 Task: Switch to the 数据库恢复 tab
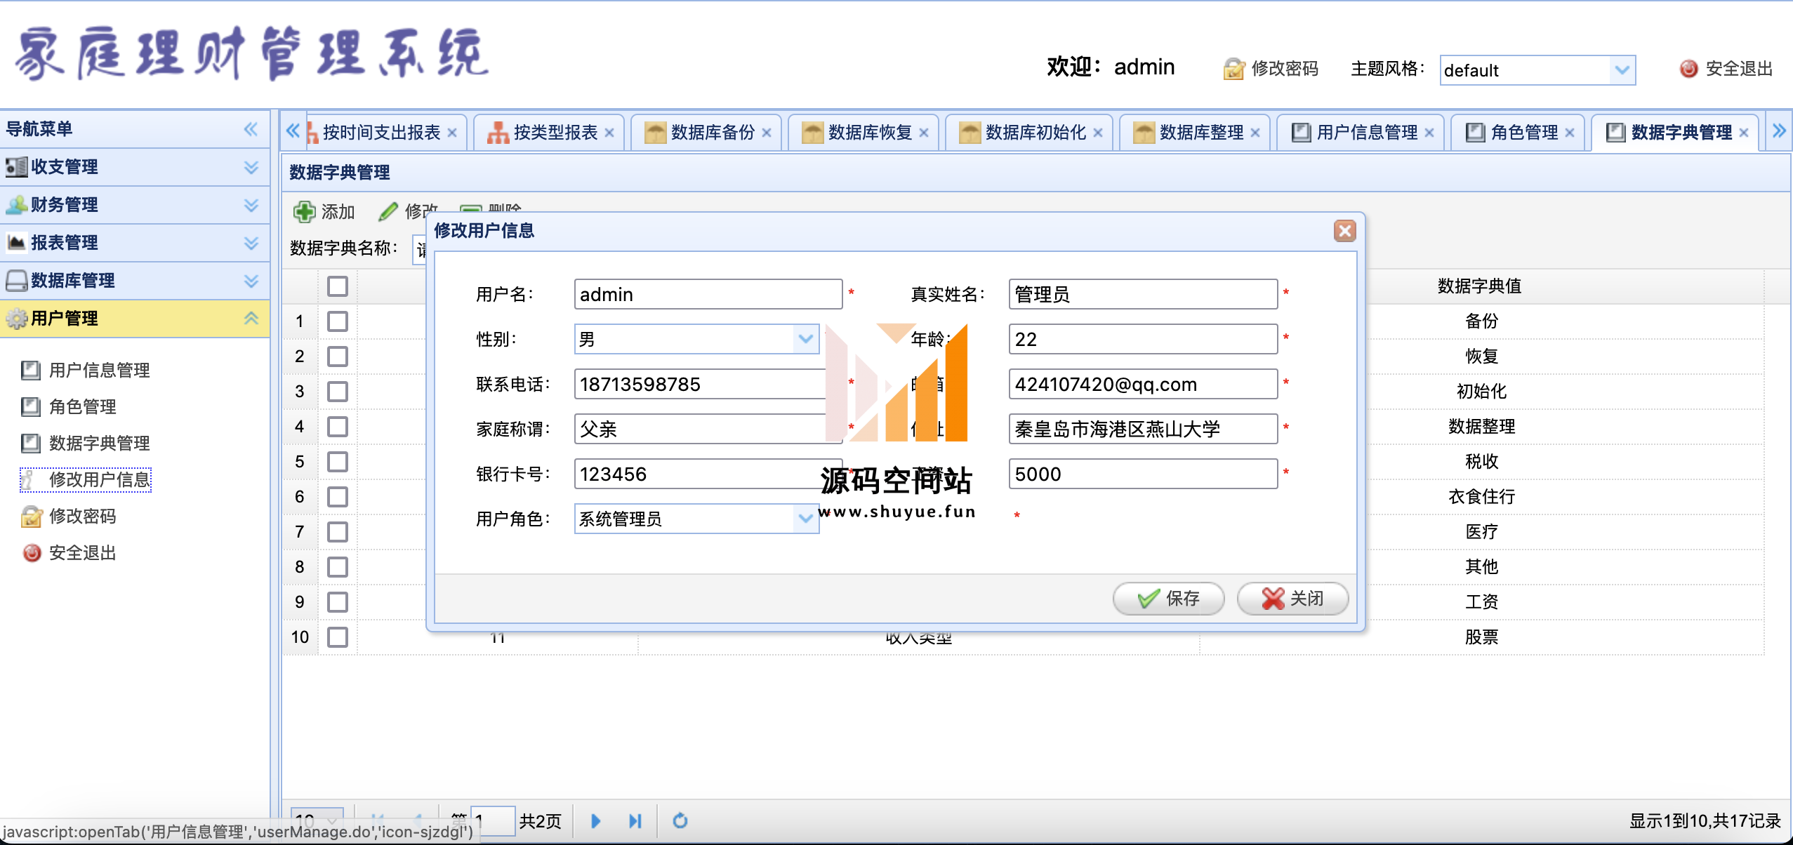pyautogui.click(x=863, y=133)
